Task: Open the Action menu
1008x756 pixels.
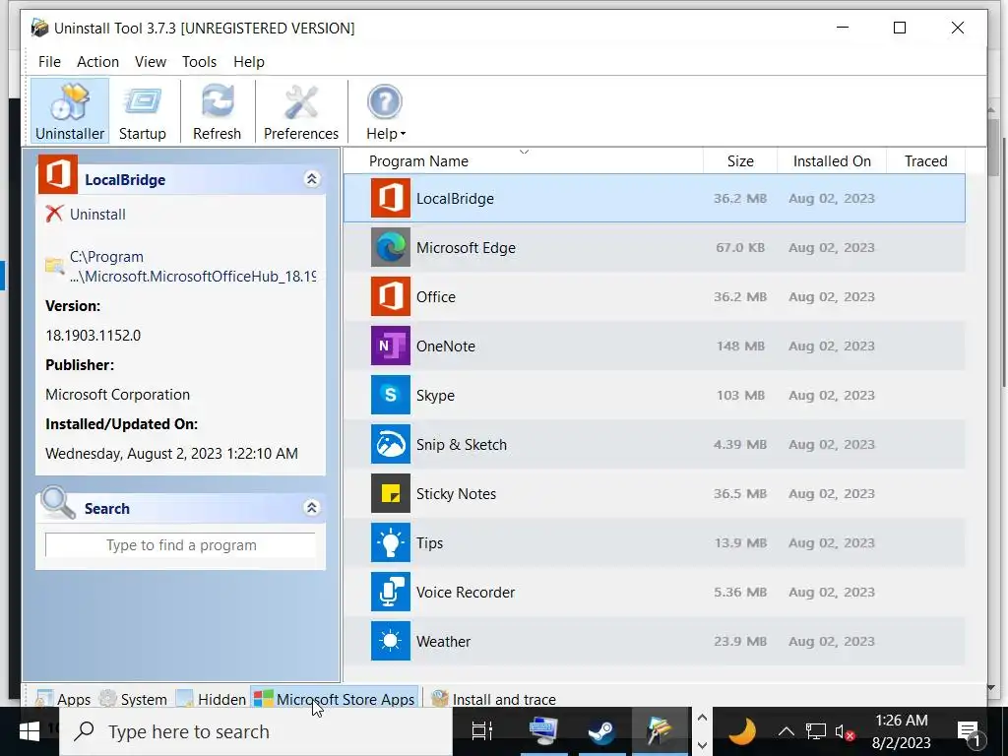Action: point(97,62)
